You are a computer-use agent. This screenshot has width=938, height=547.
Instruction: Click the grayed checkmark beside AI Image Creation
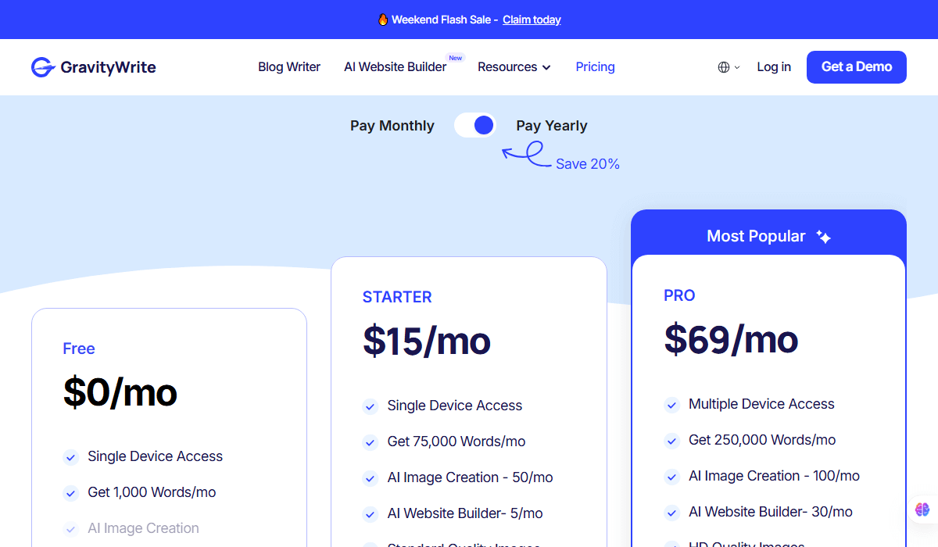(x=70, y=528)
